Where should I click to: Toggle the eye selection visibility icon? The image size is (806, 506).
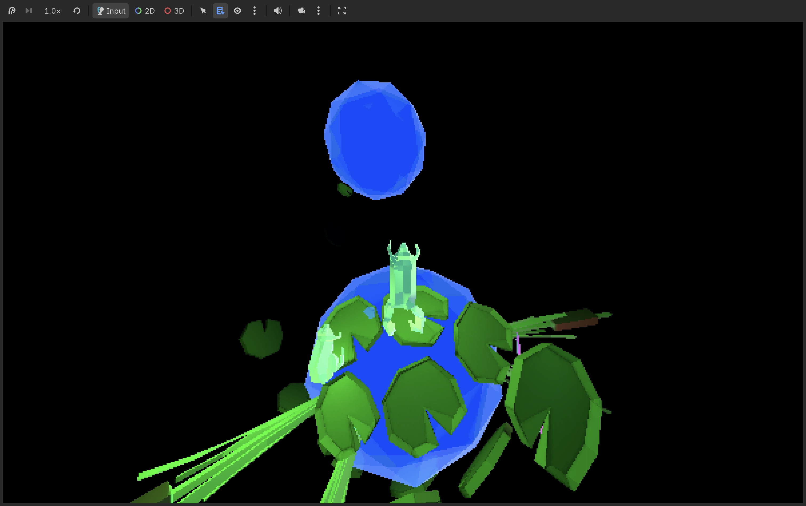237,11
